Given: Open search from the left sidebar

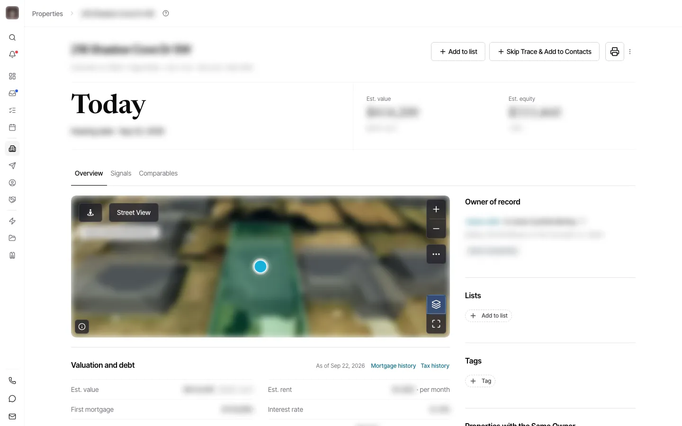Looking at the screenshot, I should tap(12, 37).
